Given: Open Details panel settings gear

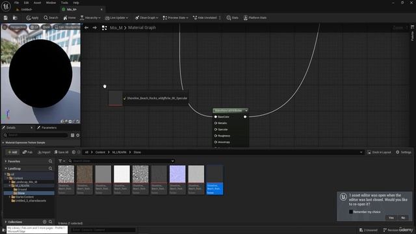Looking at the screenshot, I should tap(78, 135).
